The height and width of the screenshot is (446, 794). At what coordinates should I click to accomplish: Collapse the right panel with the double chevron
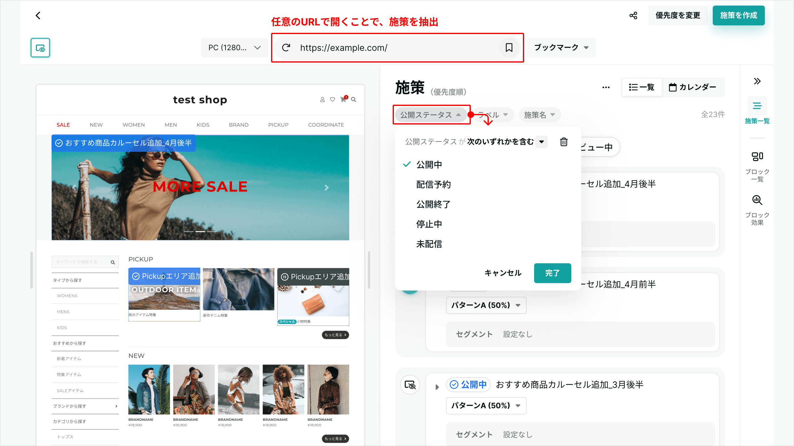[757, 81]
